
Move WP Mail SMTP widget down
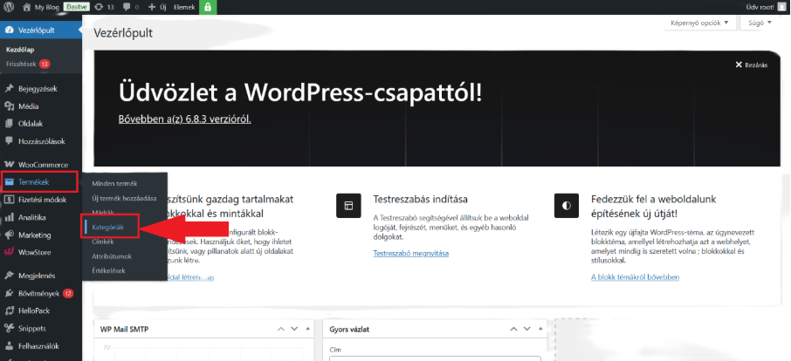(294, 329)
